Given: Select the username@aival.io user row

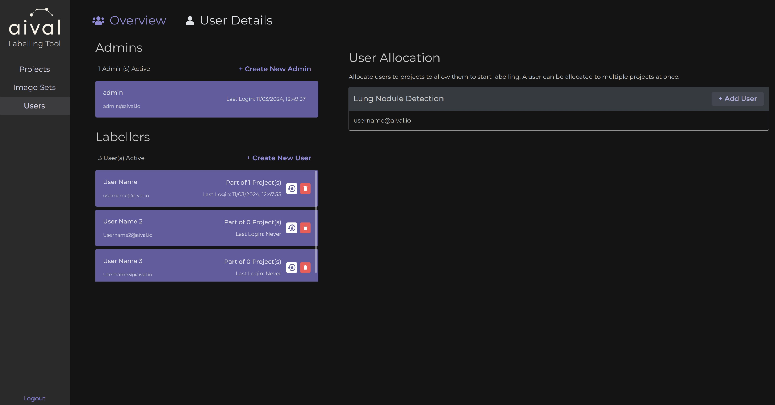Looking at the screenshot, I should coord(558,120).
